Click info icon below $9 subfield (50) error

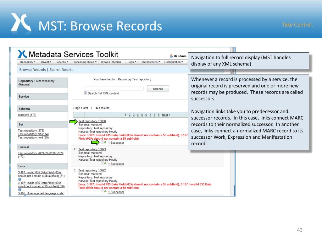[x=20, y=190]
